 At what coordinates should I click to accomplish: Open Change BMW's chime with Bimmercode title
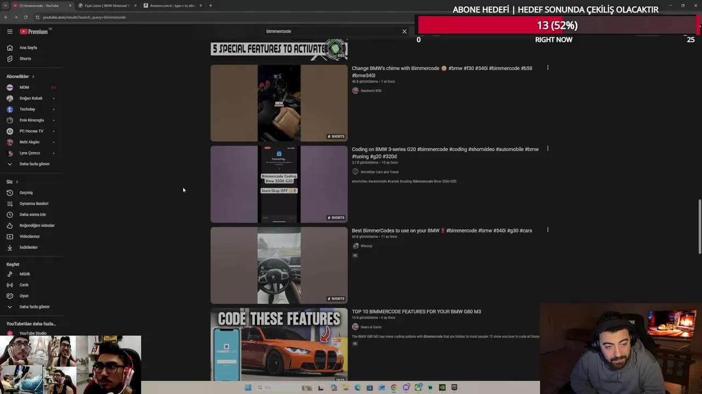(441, 72)
